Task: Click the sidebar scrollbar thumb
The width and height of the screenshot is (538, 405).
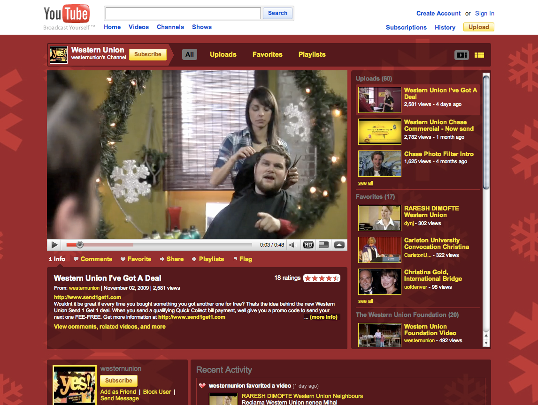Action: (x=486, y=132)
